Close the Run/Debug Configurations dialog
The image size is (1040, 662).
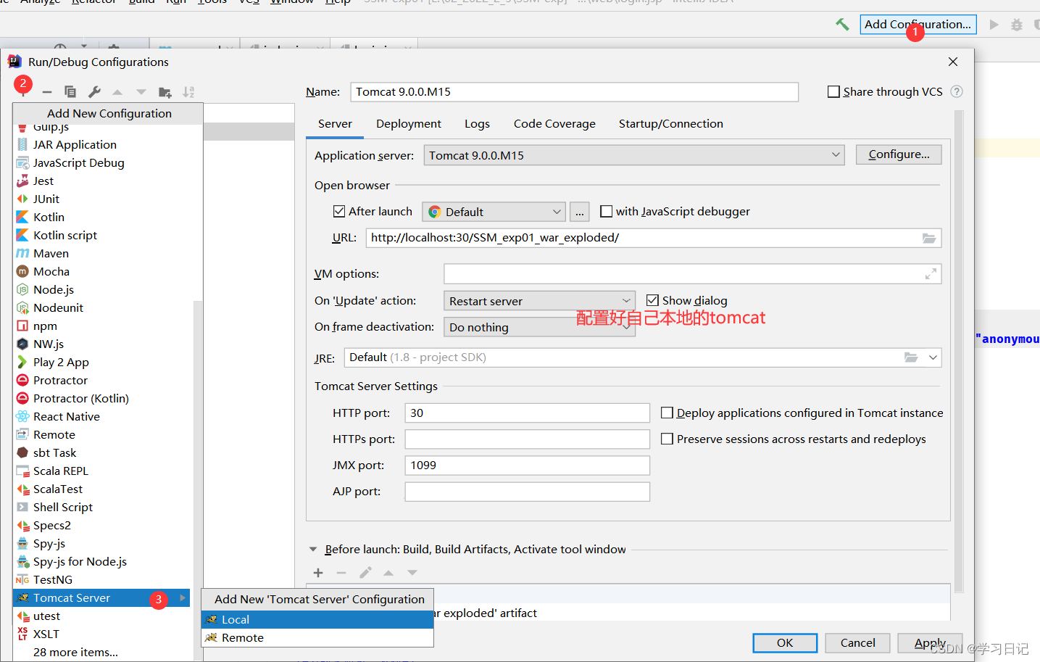tap(953, 62)
